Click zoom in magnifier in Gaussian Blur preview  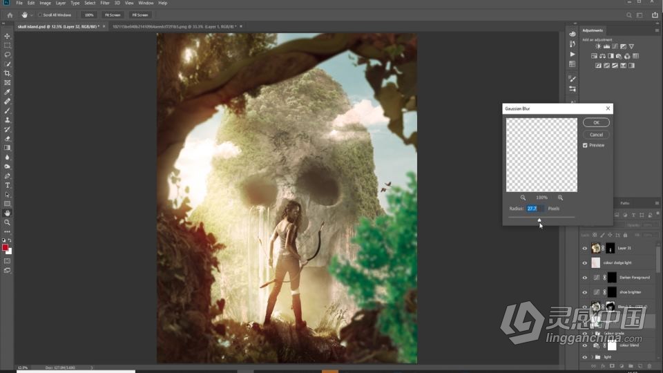click(x=560, y=198)
